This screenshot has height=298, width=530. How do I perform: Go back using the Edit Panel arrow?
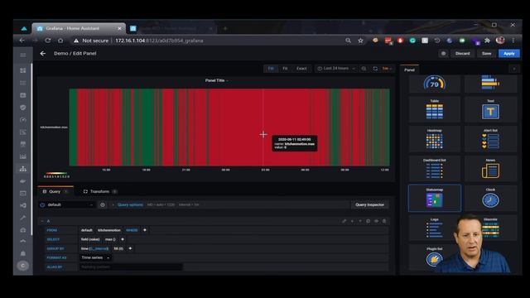coord(43,53)
